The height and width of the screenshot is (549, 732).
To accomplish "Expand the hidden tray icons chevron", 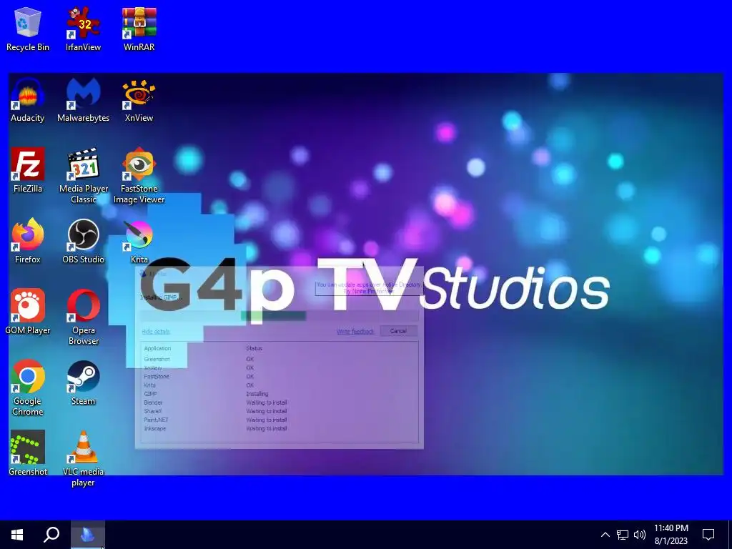I will coord(605,535).
